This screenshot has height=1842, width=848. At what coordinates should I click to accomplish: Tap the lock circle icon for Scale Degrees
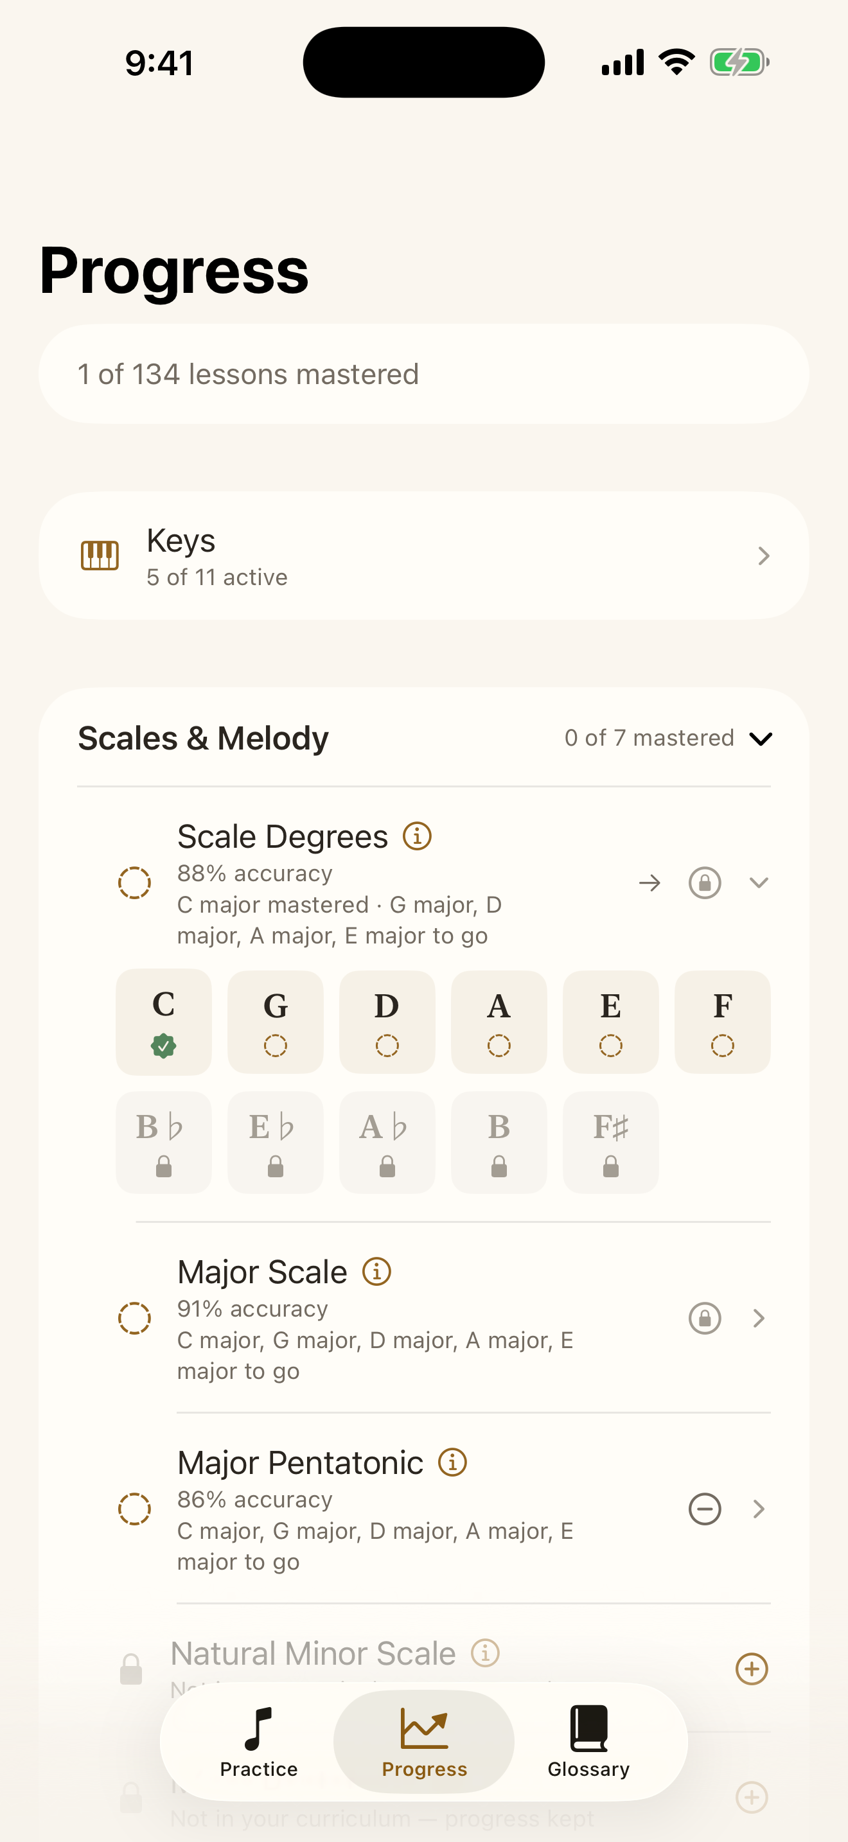pyautogui.click(x=704, y=883)
